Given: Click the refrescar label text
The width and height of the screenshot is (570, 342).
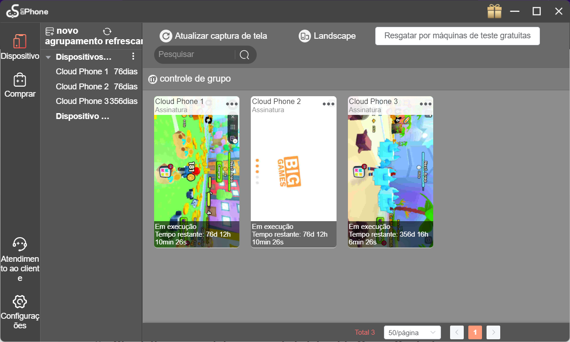Looking at the screenshot, I should tap(124, 41).
